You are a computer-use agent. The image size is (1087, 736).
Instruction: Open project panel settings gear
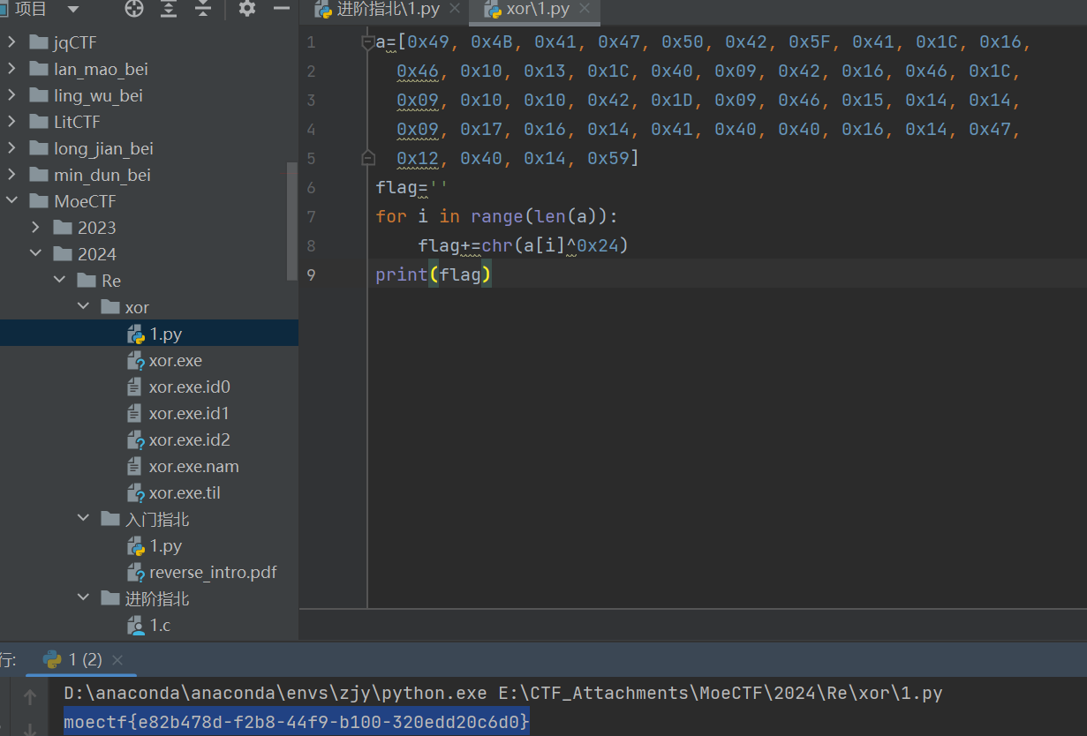247,9
